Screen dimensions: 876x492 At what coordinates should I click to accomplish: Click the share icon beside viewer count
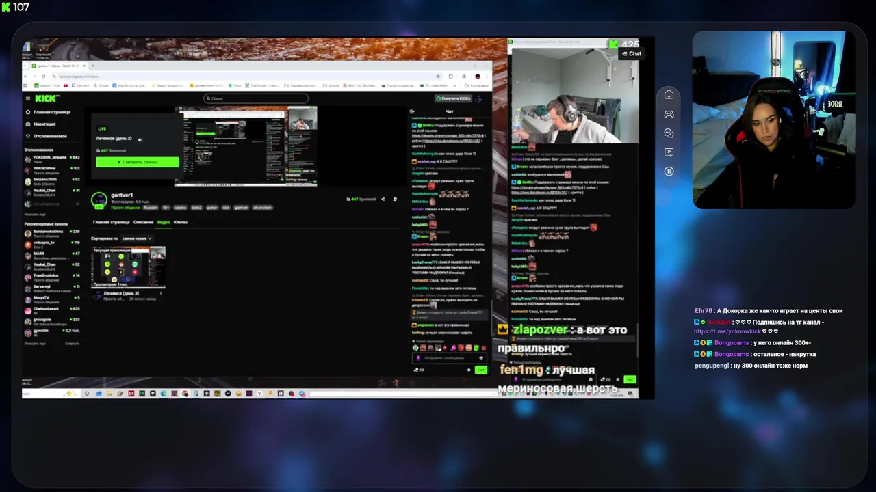(383, 200)
